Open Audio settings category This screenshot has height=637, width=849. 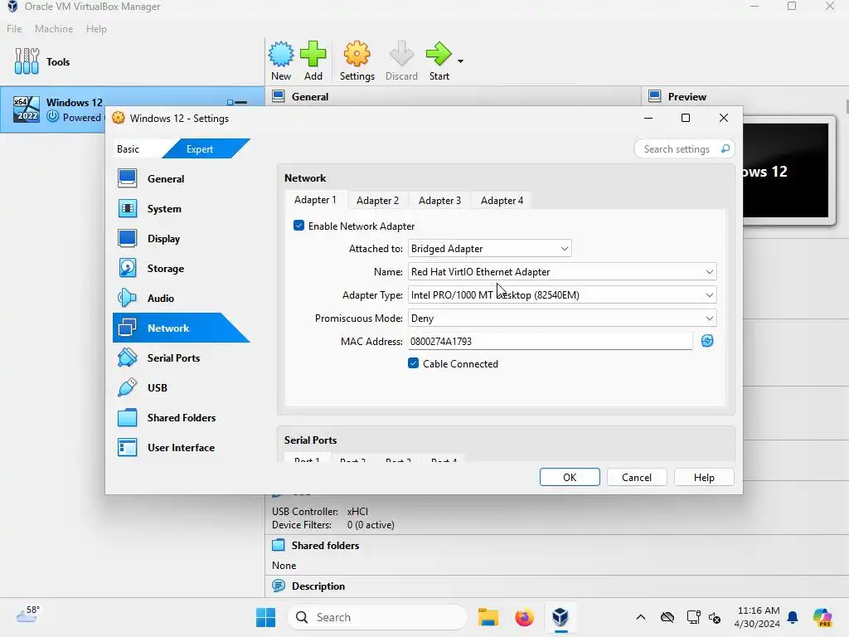(x=182, y=298)
